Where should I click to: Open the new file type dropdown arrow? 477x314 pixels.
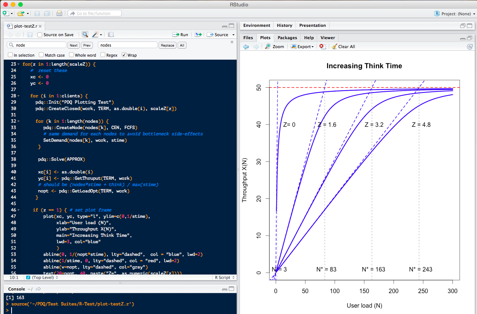[x=12, y=13]
